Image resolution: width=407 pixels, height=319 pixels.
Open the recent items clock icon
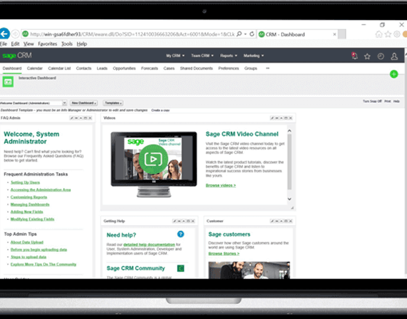pyautogui.click(x=380, y=56)
